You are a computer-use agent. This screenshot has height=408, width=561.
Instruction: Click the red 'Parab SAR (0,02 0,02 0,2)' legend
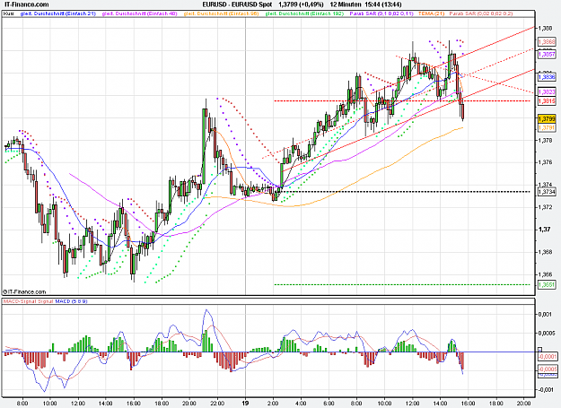click(481, 13)
